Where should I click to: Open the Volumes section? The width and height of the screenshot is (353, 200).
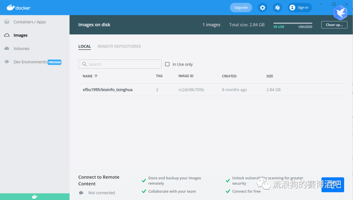(21, 48)
